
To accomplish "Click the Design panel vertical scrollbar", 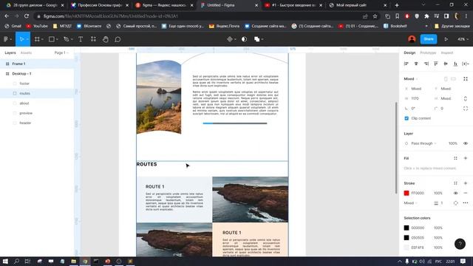I will 396,148.
